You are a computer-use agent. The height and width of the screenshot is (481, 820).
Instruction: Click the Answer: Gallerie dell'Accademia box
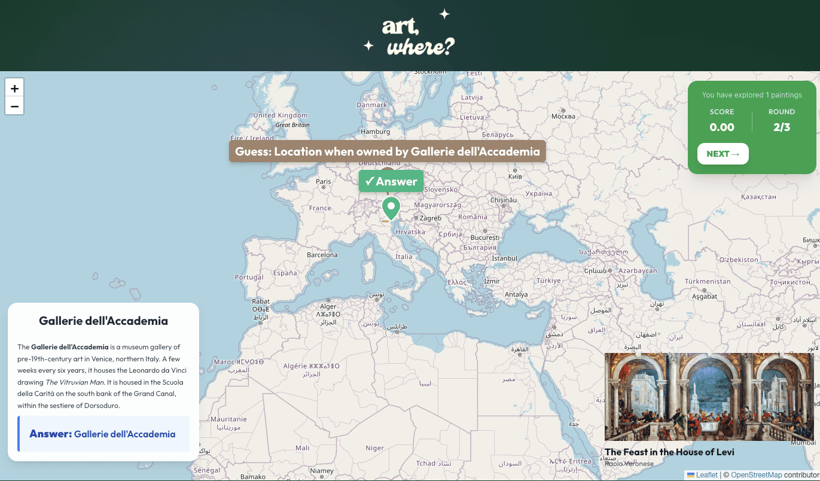click(103, 434)
